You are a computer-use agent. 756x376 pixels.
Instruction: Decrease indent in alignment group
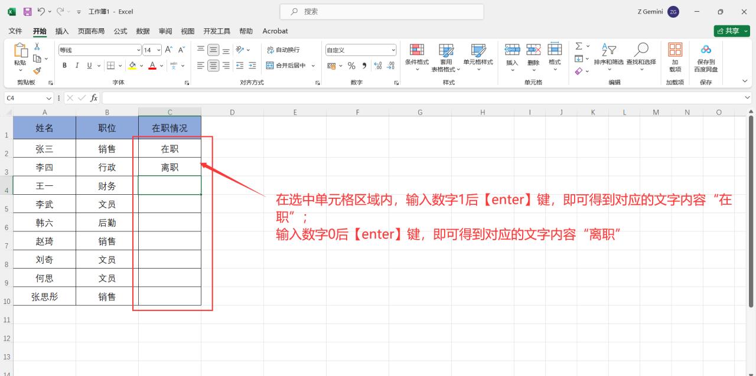pyautogui.click(x=240, y=66)
